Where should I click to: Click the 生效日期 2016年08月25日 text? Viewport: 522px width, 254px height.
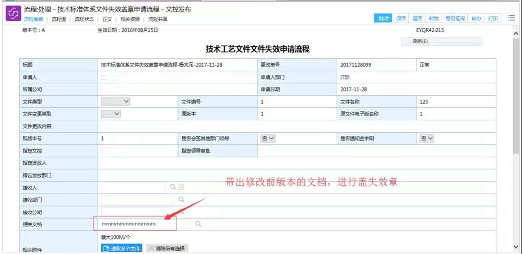(127, 30)
